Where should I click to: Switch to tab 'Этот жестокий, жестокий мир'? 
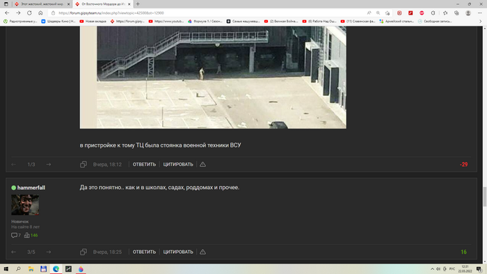[x=42, y=4]
